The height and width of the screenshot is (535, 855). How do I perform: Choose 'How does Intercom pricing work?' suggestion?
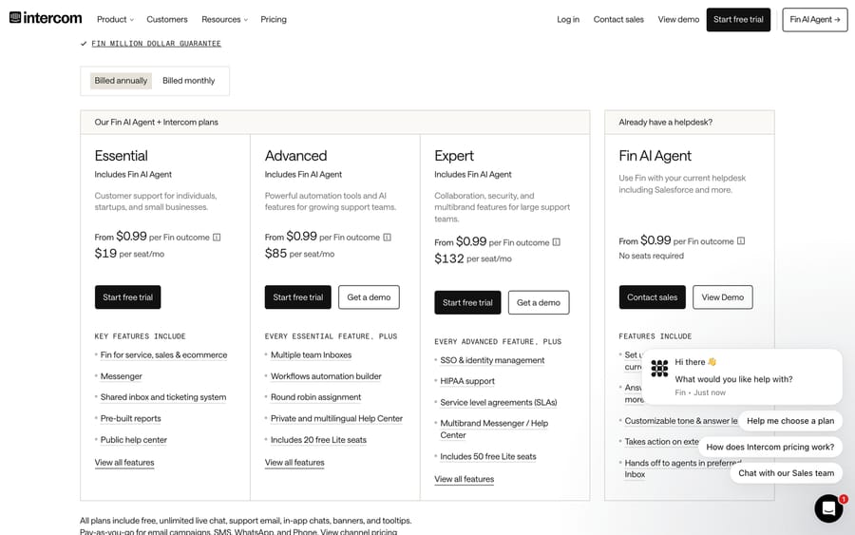click(769, 447)
